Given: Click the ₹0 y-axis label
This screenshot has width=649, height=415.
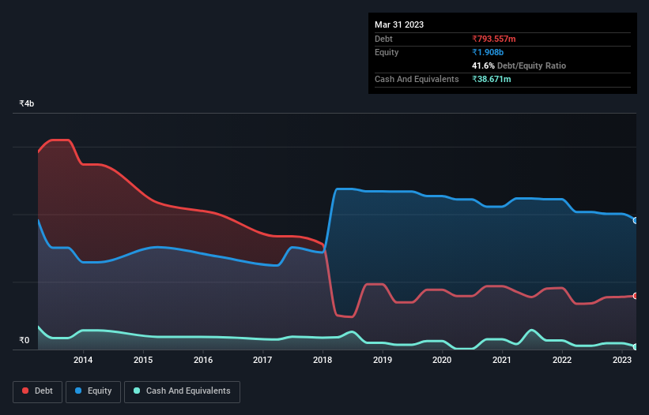Looking at the screenshot, I should 24,340.
